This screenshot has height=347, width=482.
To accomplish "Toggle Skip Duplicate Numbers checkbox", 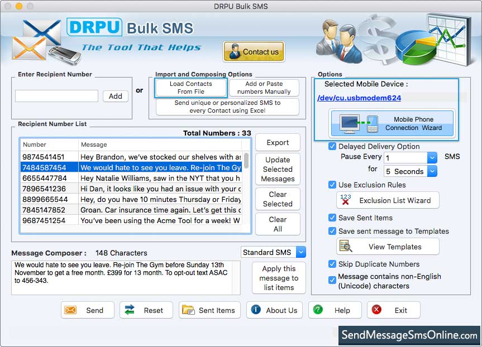I will point(332,264).
